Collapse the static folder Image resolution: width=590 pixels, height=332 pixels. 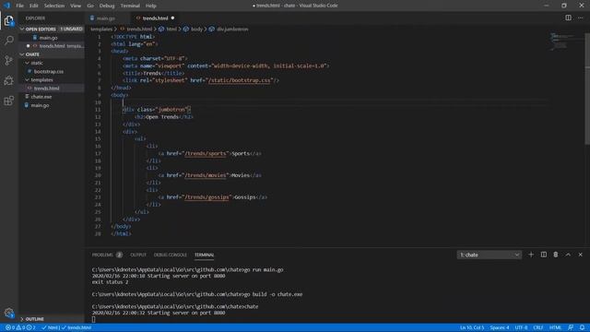pyautogui.click(x=52, y=63)
